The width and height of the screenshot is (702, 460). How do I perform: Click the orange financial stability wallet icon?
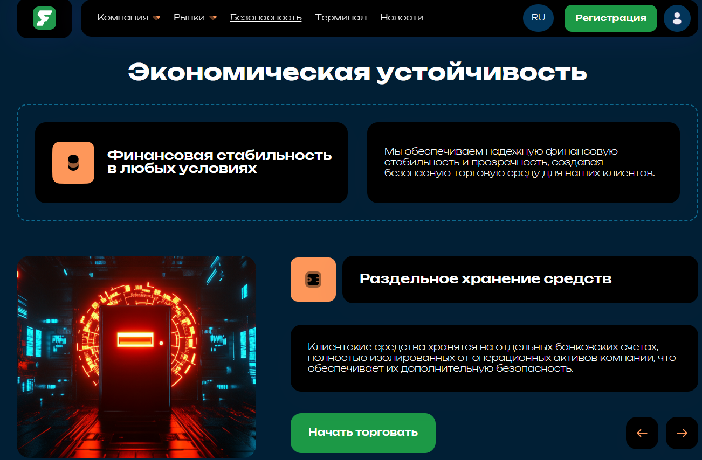73,162
